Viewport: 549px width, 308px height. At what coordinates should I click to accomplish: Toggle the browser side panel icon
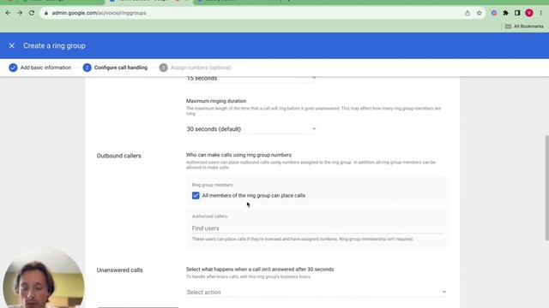click(x=517, y=14)
